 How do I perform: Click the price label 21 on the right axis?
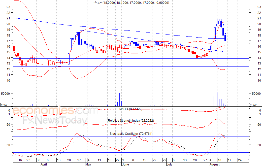tap(259, 18)
